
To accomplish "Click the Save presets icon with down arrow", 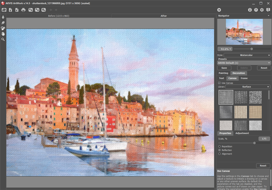I will tap(37, 10).
